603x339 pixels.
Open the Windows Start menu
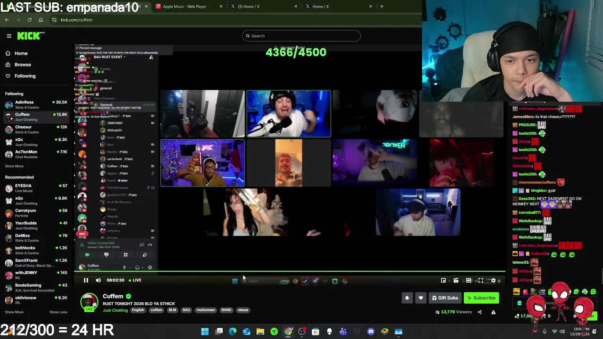click(205, 331)
